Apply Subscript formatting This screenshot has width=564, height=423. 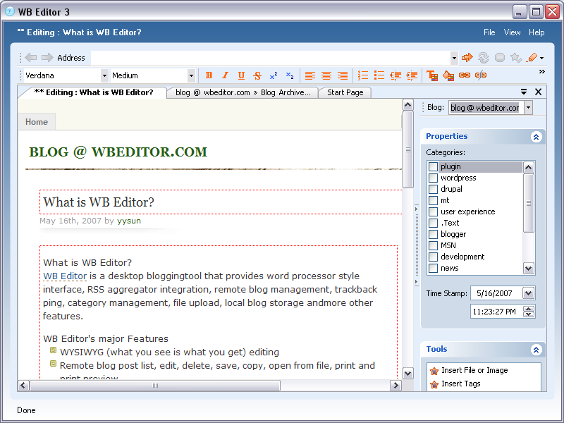[290, 75]
